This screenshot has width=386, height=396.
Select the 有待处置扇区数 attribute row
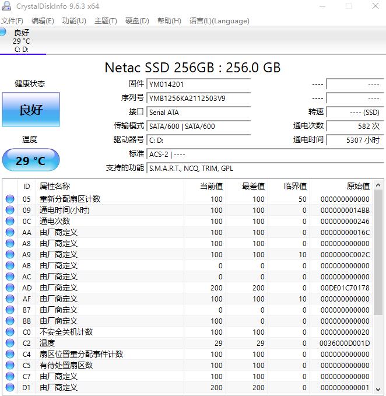tap(188, 366)
